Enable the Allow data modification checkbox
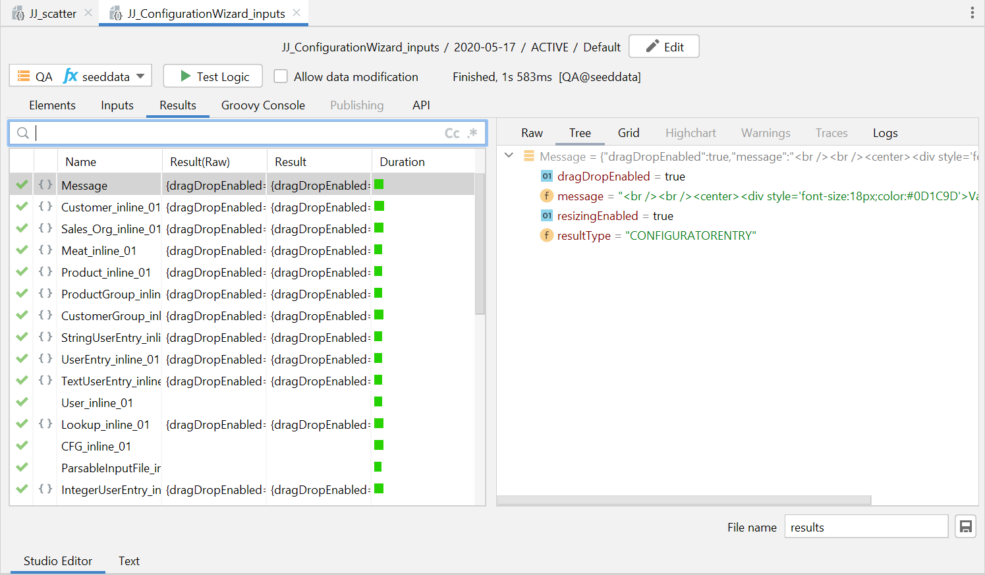Image resolution: width=985 pixels, height=575 pixels. (281, 76)
